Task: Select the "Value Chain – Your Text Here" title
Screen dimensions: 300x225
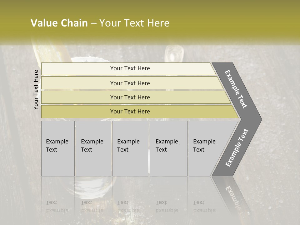Action: 100,23
